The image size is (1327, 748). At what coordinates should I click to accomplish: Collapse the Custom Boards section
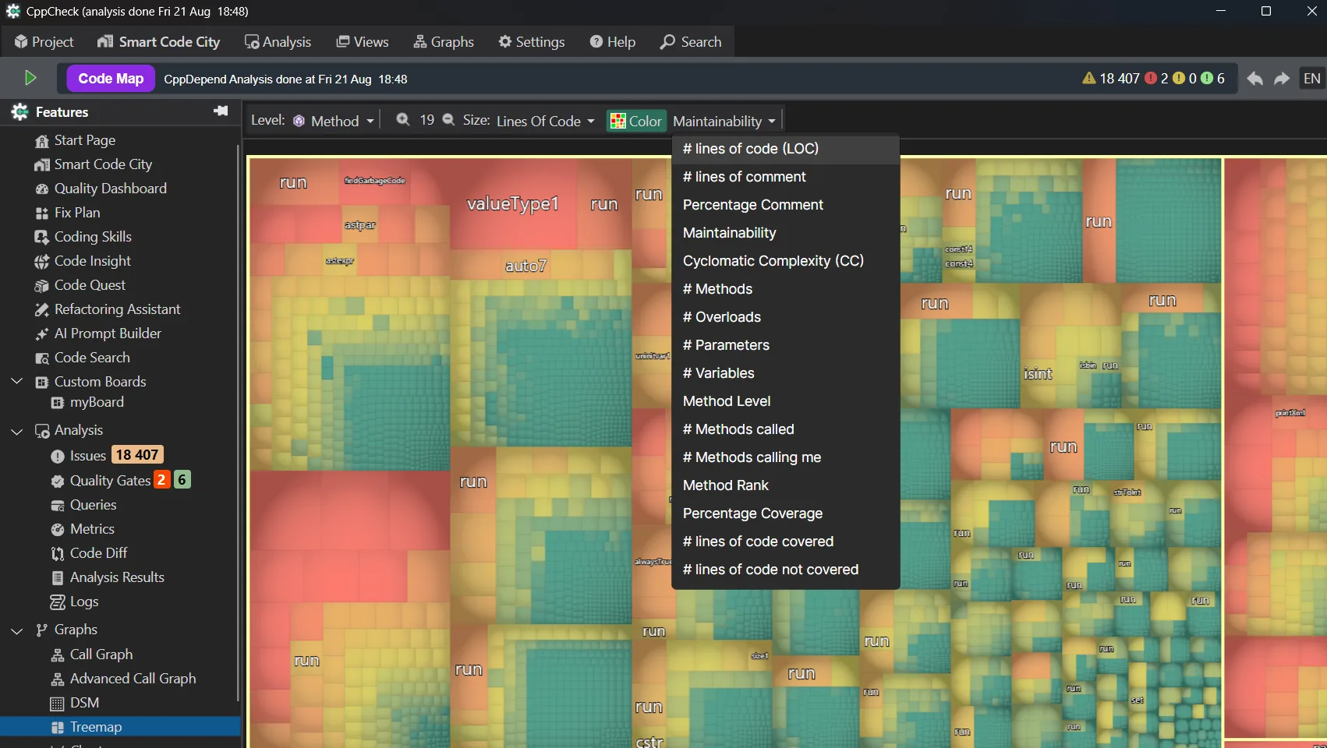16,381
